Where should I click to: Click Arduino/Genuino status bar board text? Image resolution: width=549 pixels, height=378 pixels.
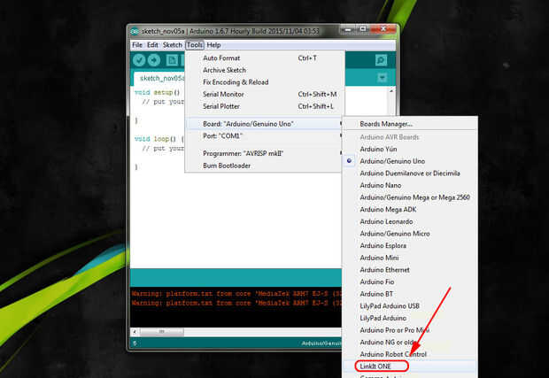pos(321,343)
